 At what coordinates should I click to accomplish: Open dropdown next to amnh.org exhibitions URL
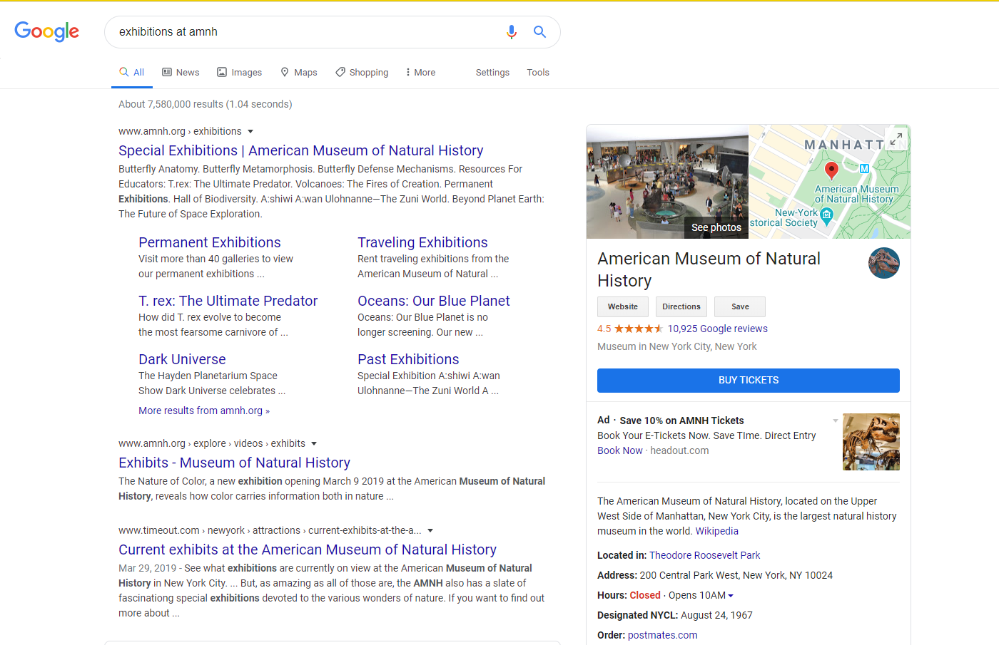pos(250,132)
